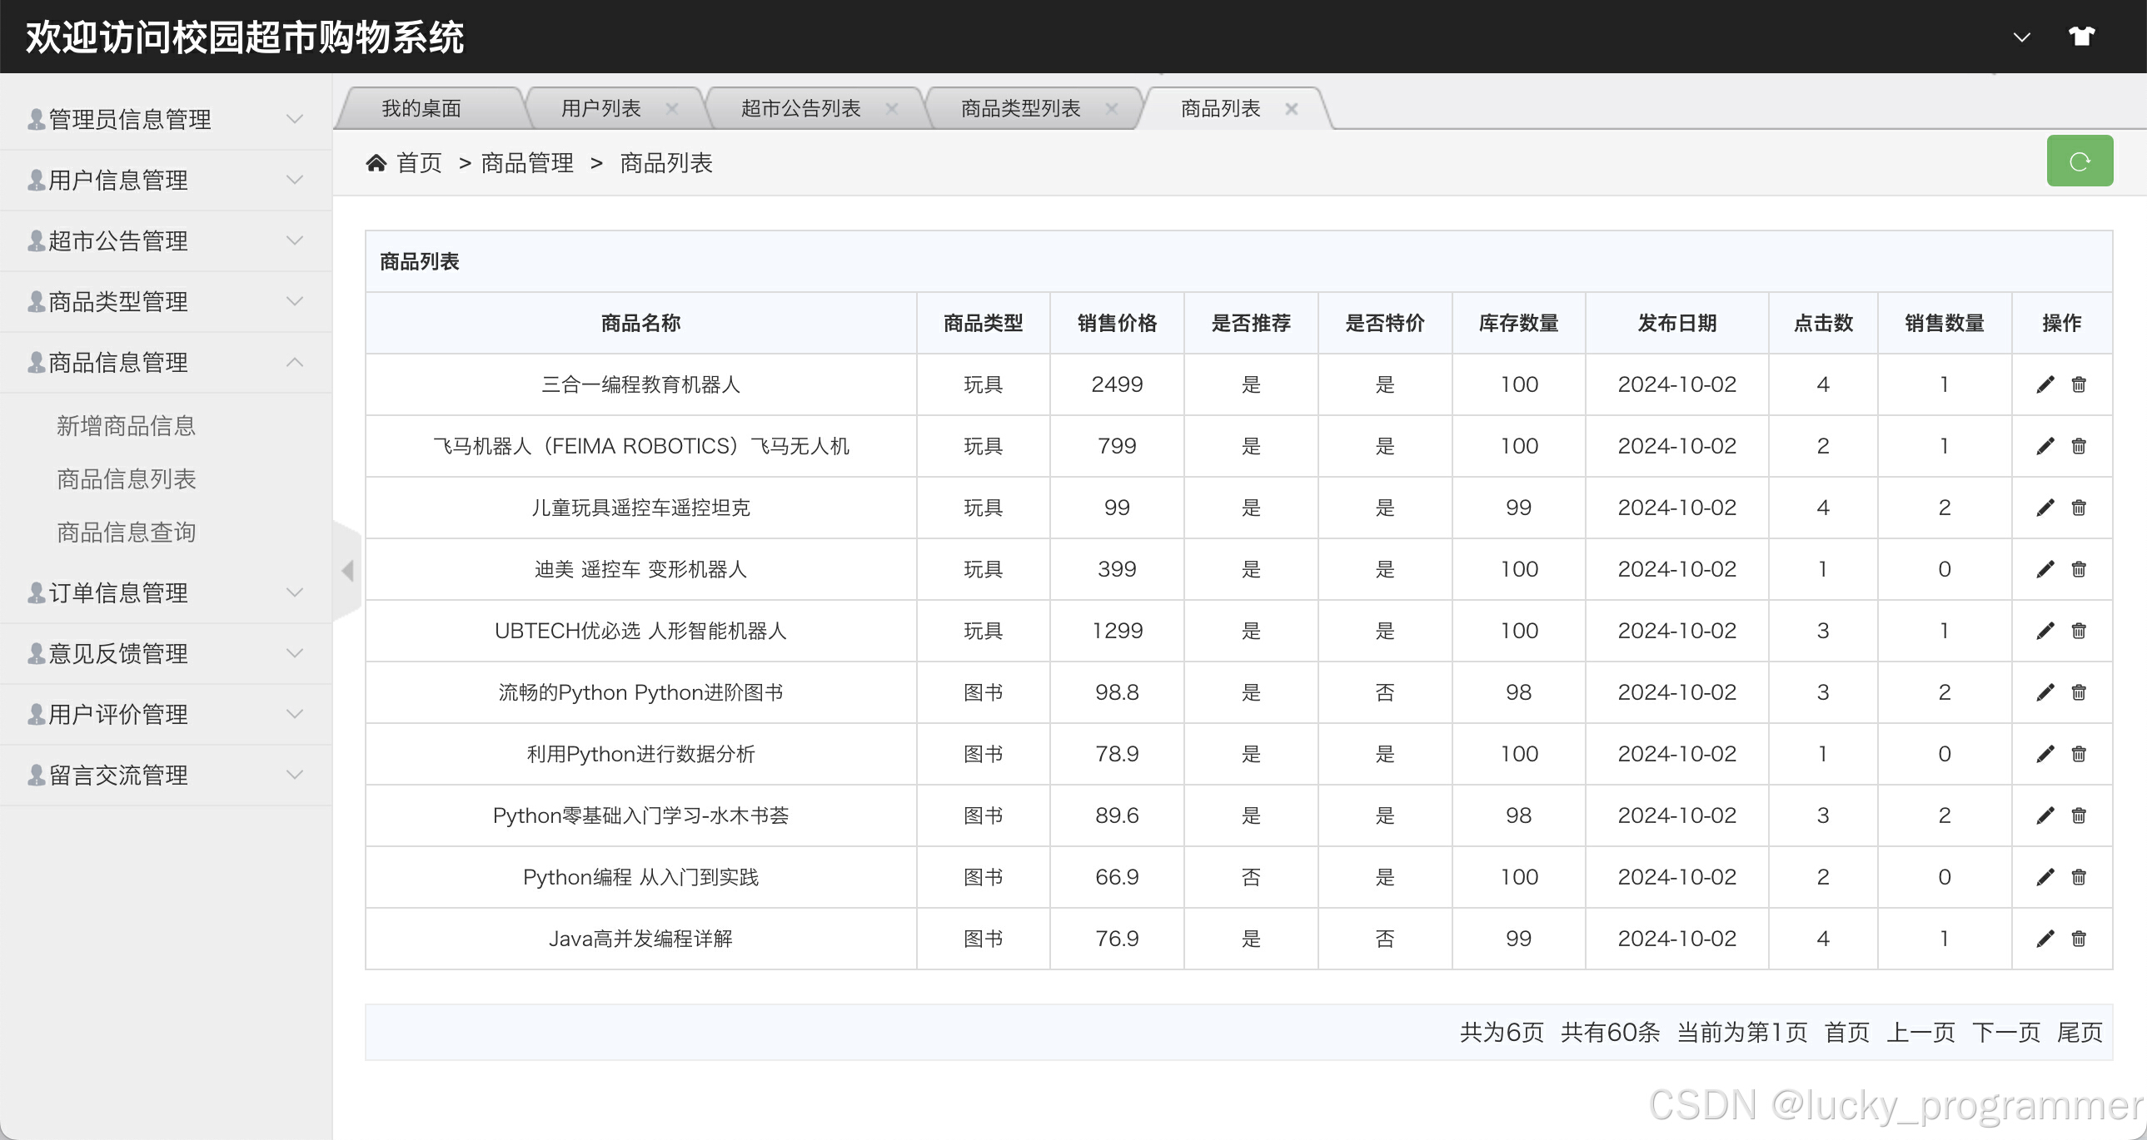Image resolution: width=2147 pixels, height=1140 pixels.
Task: Collapse the left sidebar with arrow handle
Action: tap(347, 571)
